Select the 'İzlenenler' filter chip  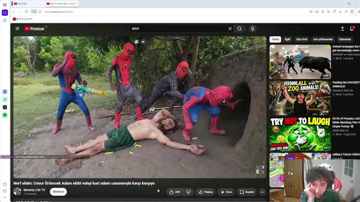pos(345,39)
